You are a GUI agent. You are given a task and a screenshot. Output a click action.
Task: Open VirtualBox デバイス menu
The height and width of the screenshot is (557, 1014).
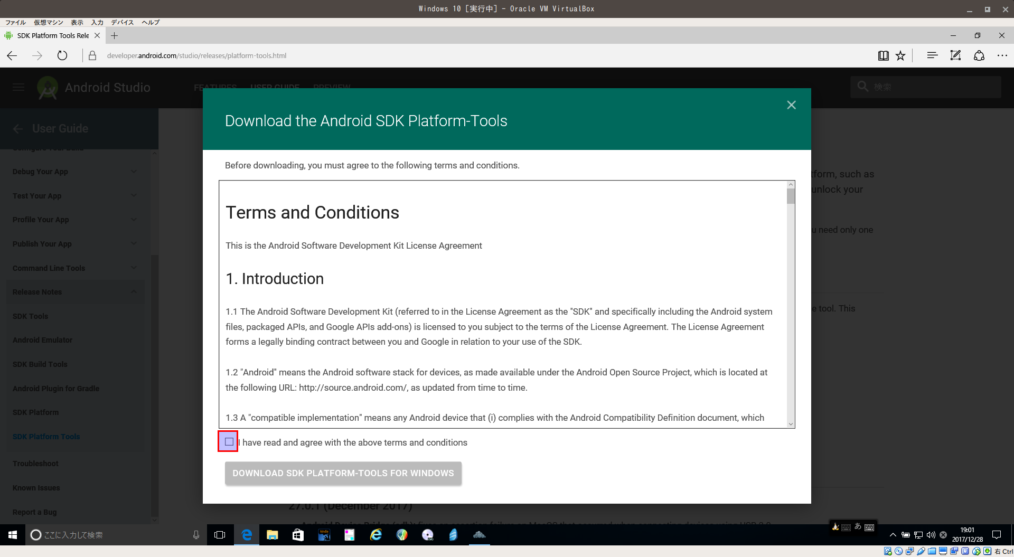coord(122,22)
